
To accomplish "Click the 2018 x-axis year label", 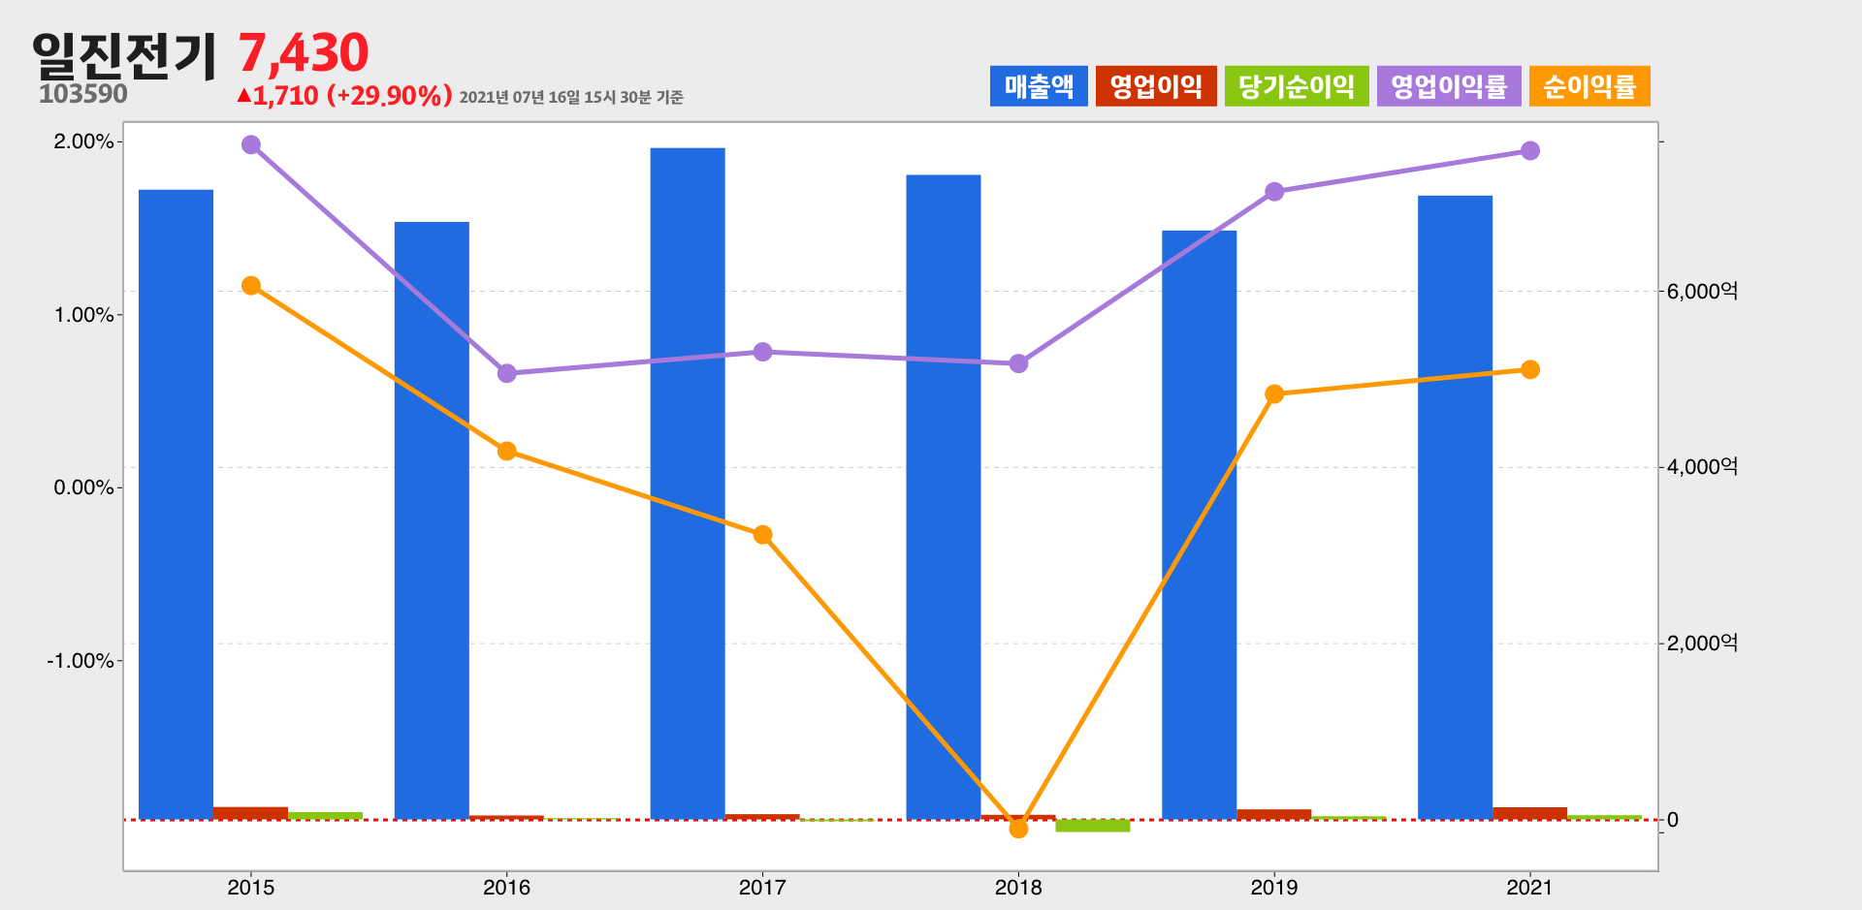I will point(1018,887).
